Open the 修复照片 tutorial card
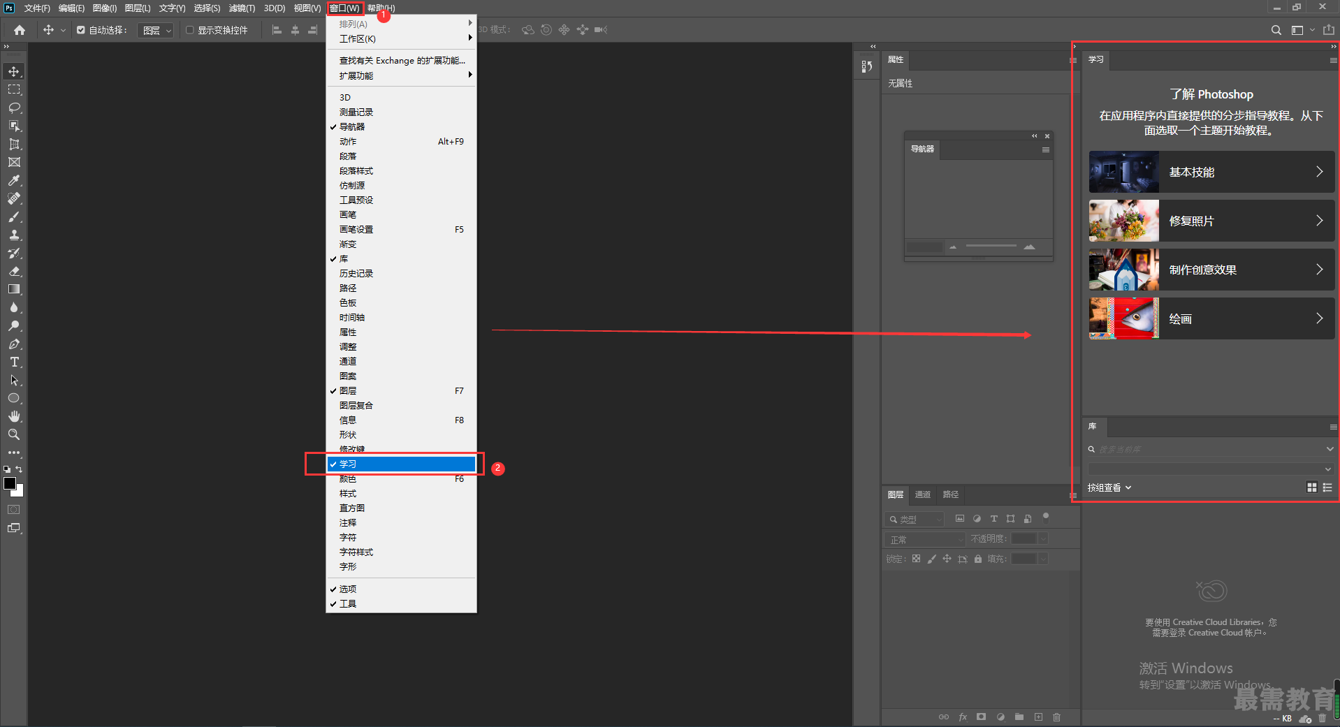This screenshot has height=727, width=1340. pyautogui.click(x=1211, y=221)
